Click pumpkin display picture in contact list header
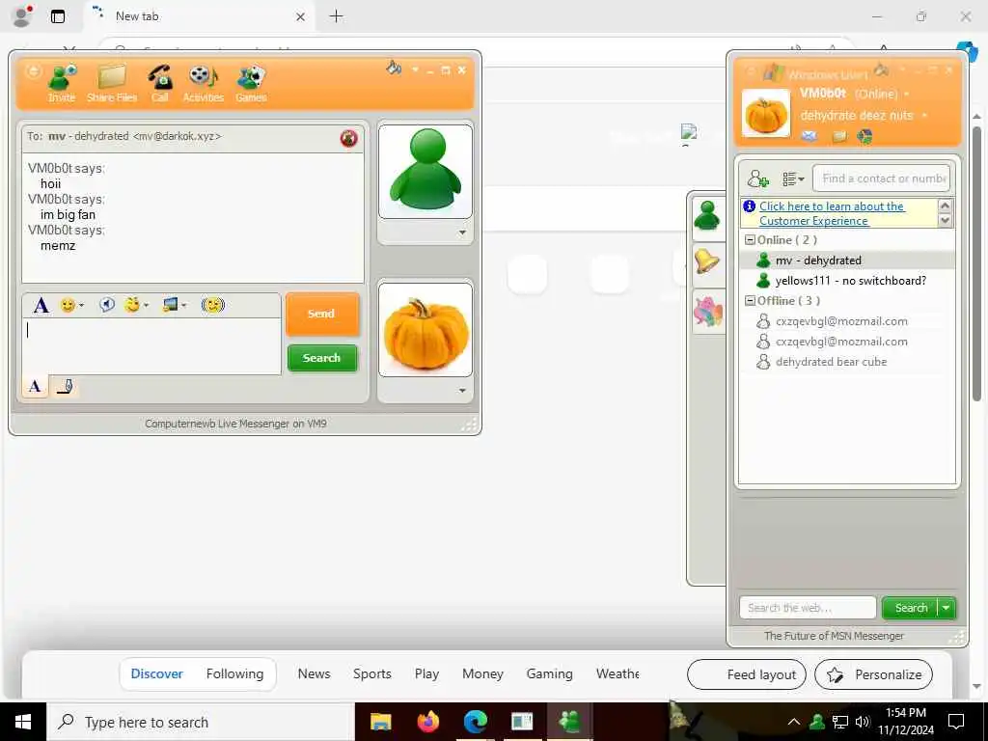The width and height of the screenshot is (988, 741). [766, 114]
